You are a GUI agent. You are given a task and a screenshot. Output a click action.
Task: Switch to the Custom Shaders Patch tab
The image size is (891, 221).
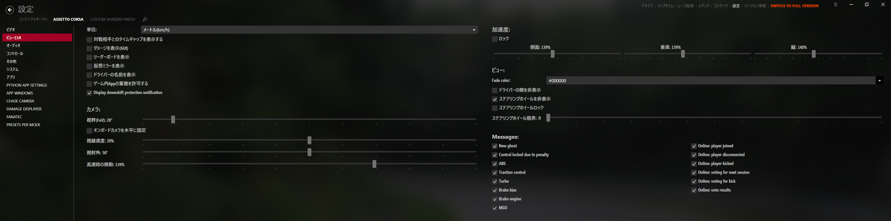click(x=112, y=20)
